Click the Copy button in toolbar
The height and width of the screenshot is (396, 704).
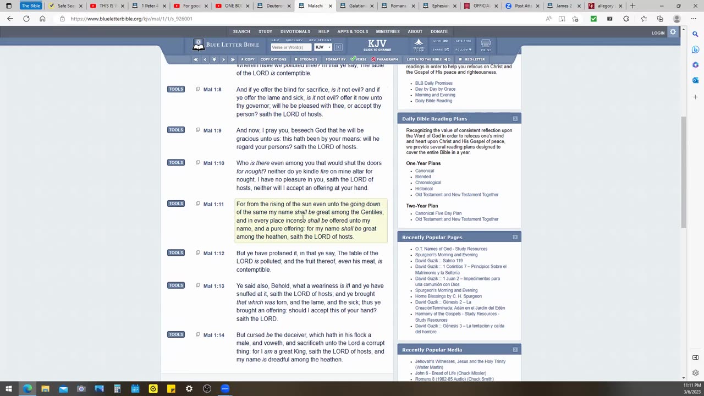[x=248, y=59]
